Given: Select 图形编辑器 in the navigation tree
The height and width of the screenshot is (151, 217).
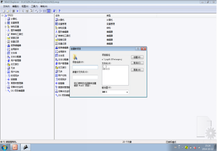Looking at the screenshot, I should pyautogui.click(x=16, y=30).
